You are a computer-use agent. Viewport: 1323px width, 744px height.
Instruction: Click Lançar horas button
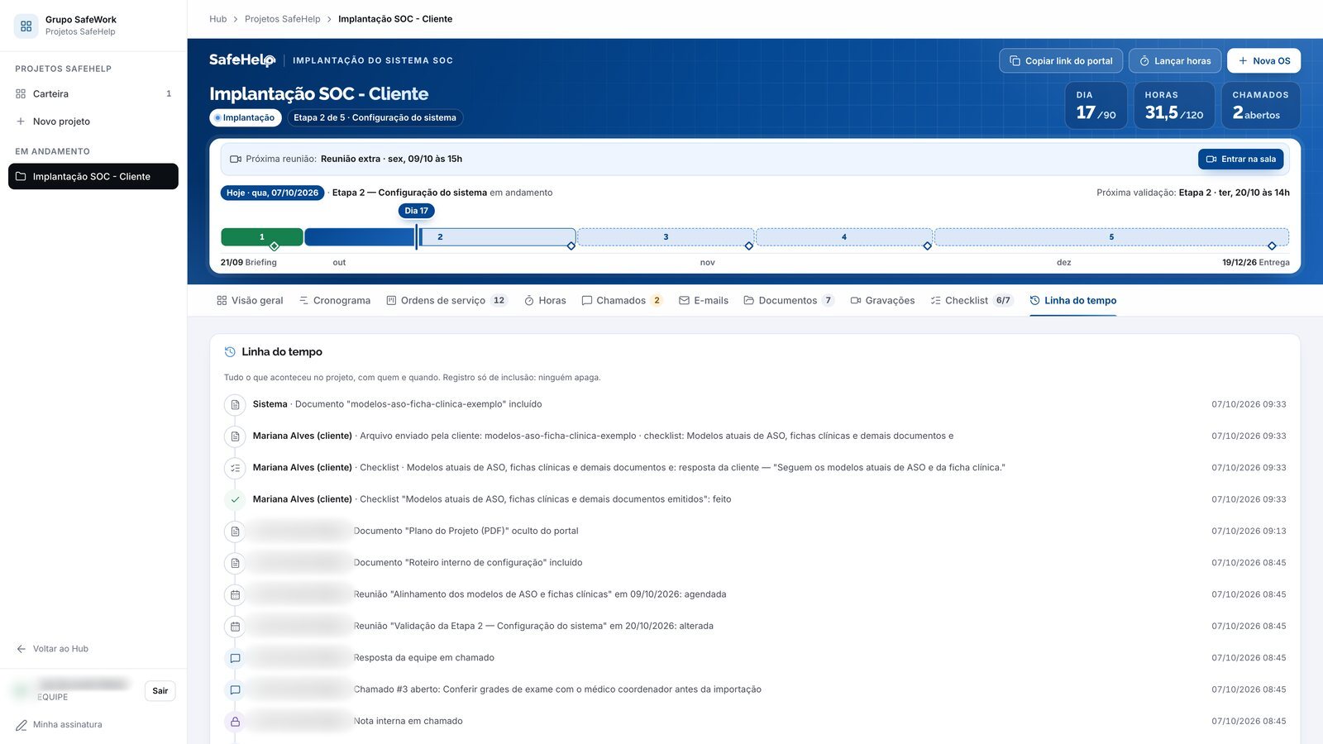(1174, 60)
